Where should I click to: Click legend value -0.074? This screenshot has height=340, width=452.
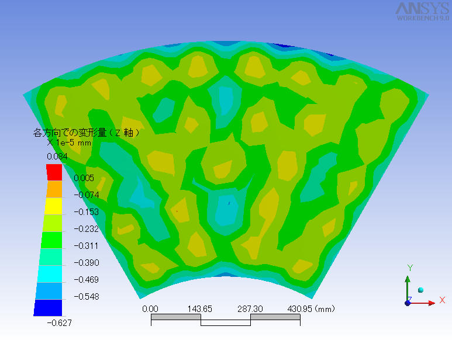[87, 195]
